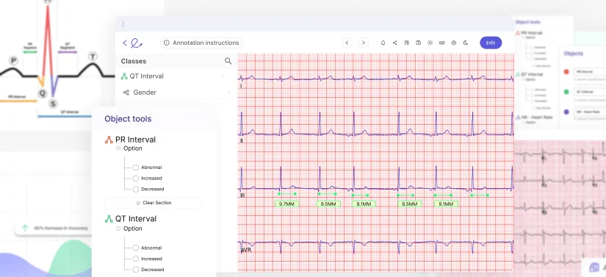This screenshot has width=606, height=277.
Task: Click the 9.7MM measurement label
Action: coord(286,204)
